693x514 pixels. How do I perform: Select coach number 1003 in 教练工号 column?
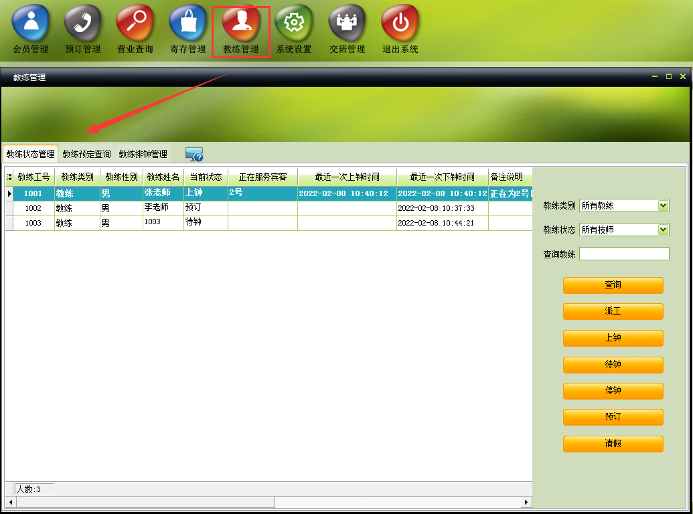tap(33, 223)
